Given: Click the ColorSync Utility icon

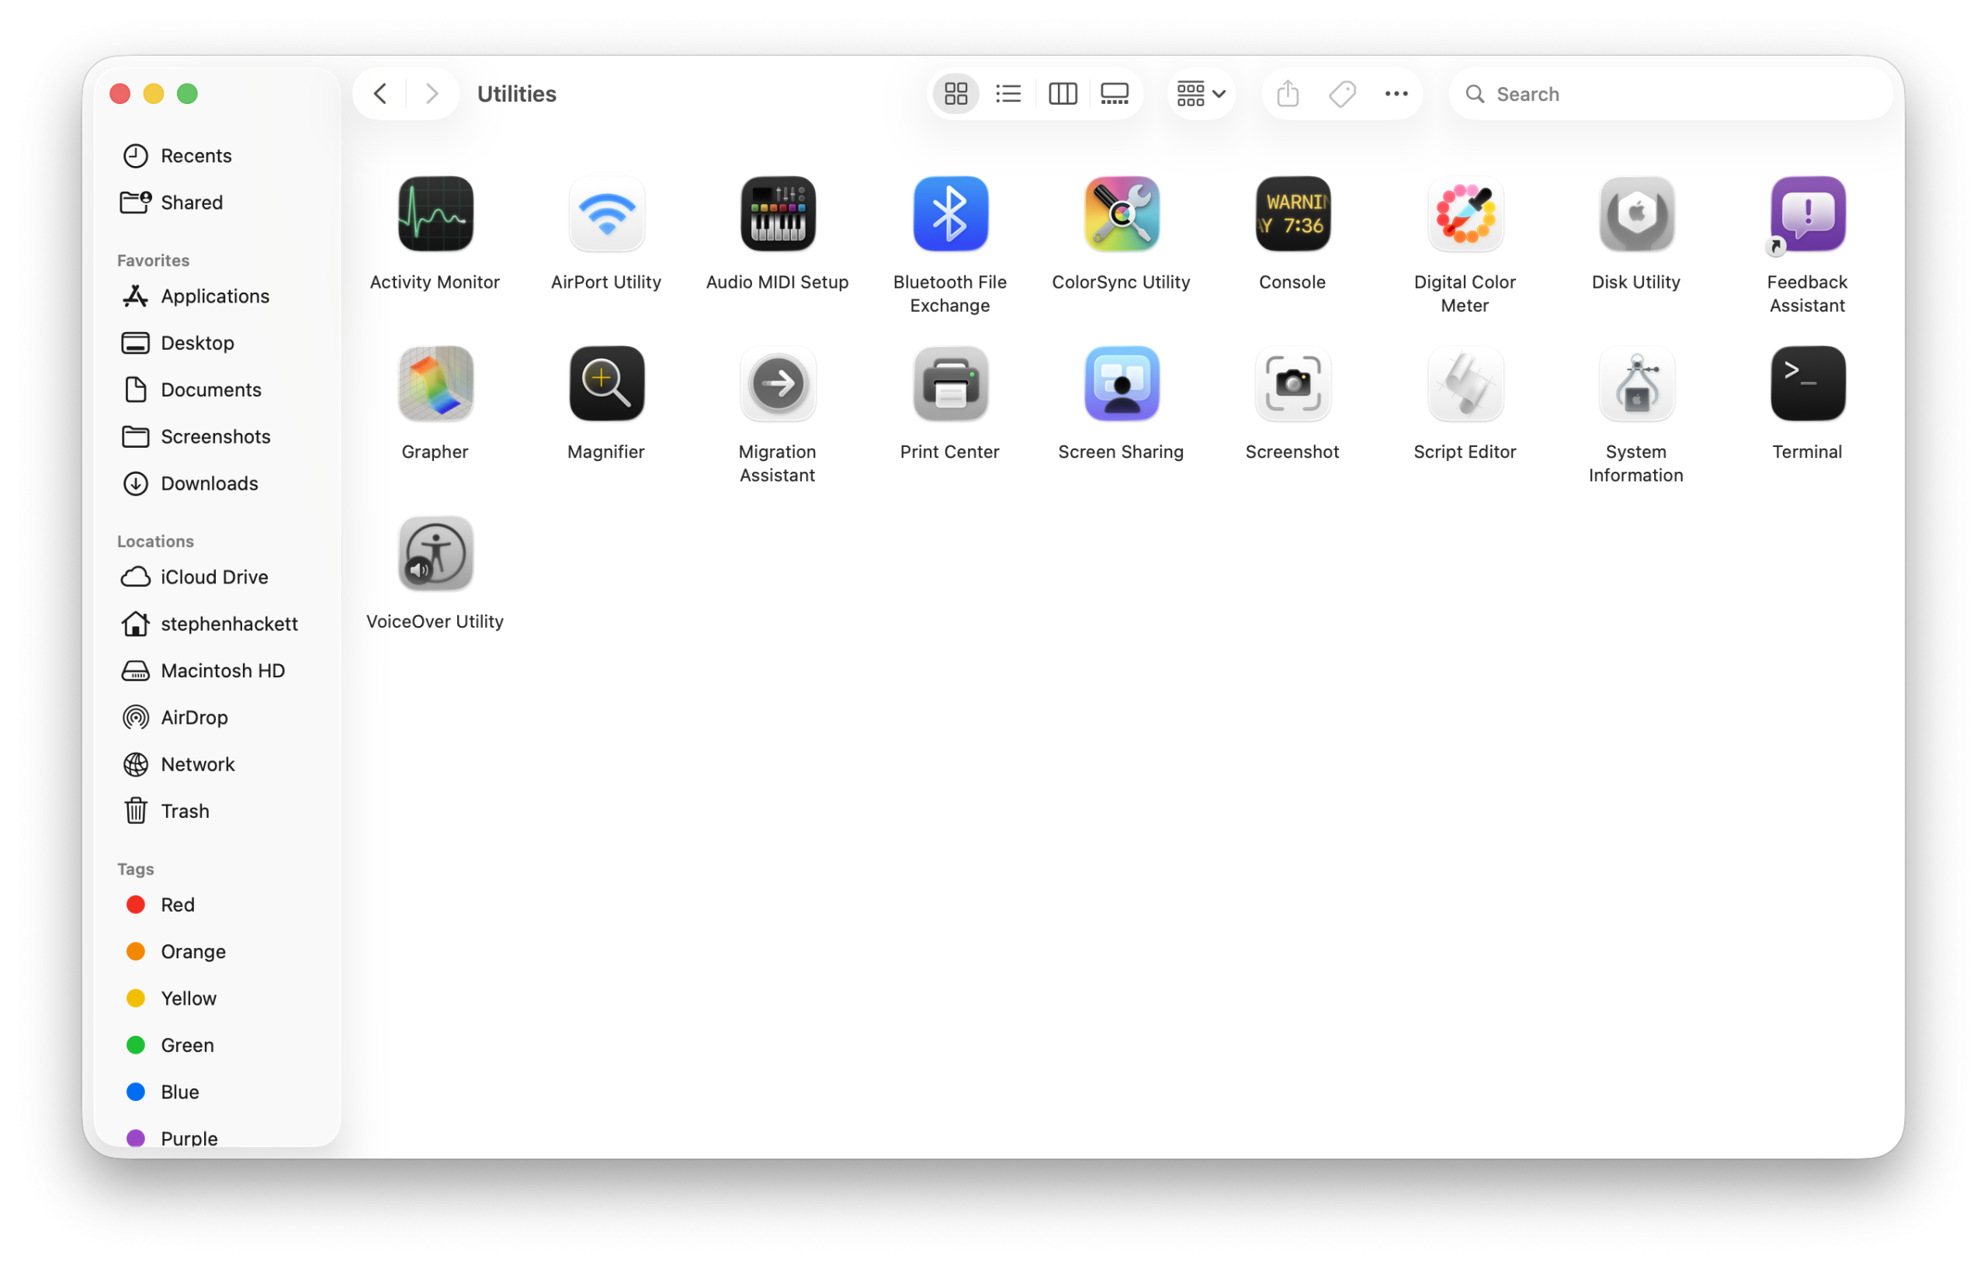Looking at the screenshot, I should tap(1121, 214).
